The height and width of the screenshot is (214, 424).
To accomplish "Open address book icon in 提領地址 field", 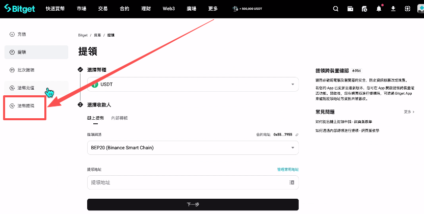I will pos(291,182).
